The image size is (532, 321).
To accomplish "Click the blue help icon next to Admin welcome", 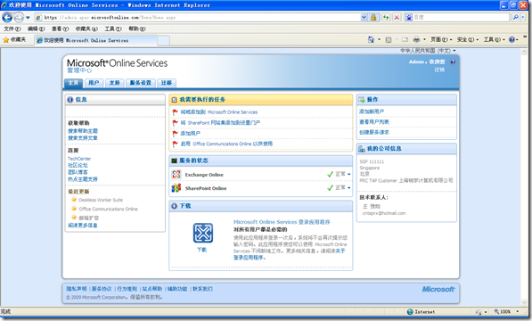I will click(x=453, y=62).
